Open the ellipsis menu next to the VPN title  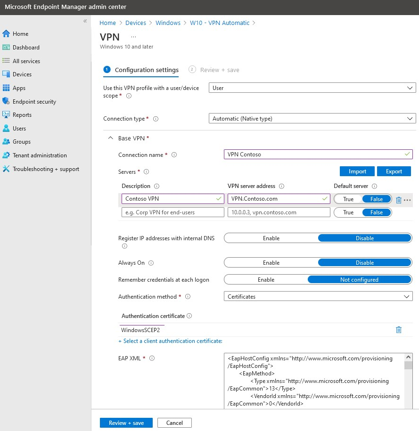(133, 37)
